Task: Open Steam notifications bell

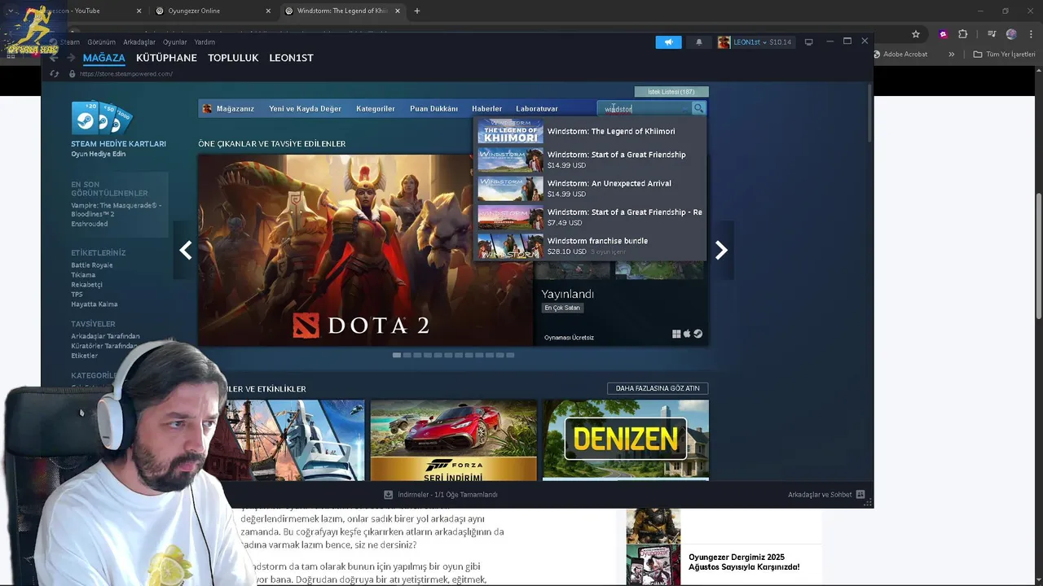Action: [x=698, y=42]
